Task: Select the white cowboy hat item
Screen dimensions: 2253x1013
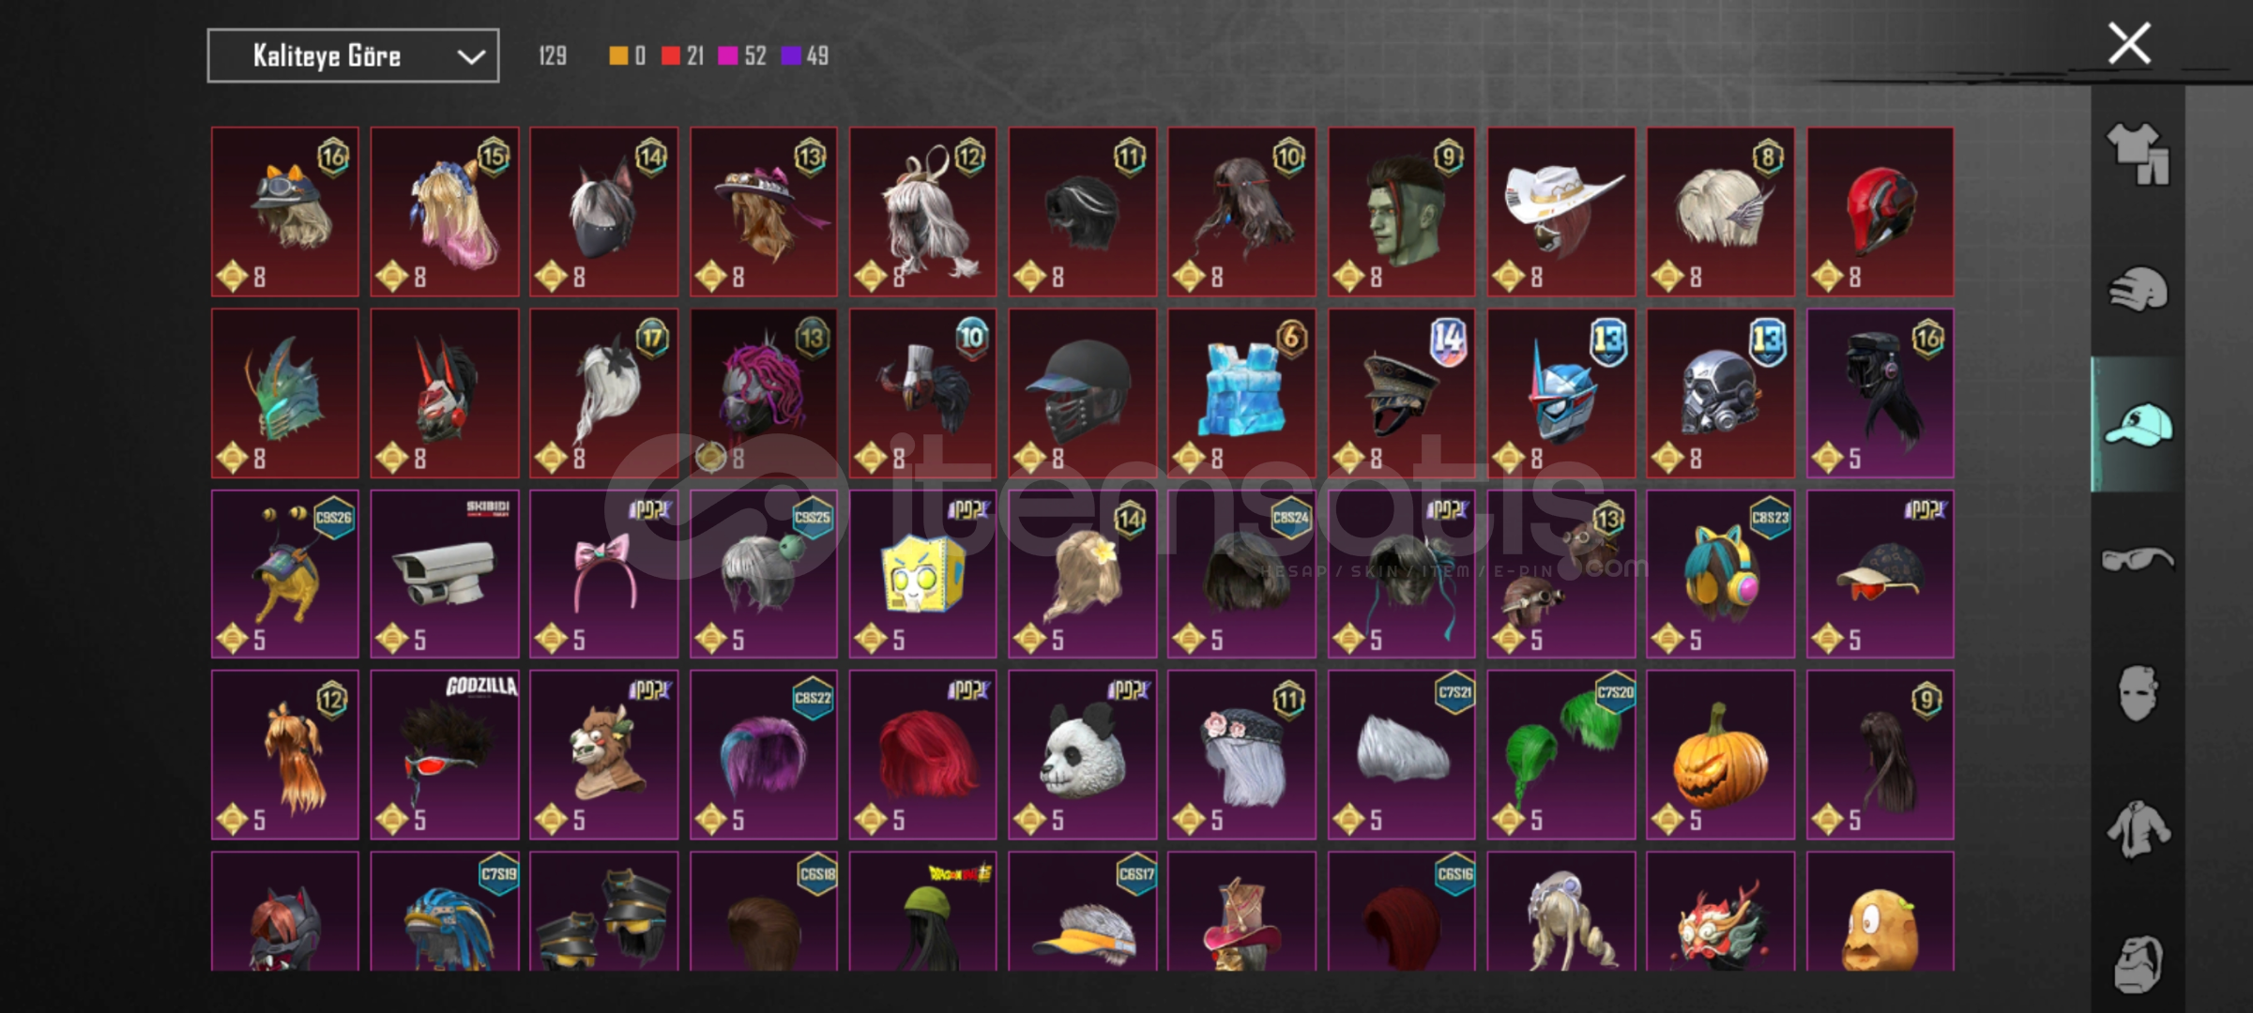Action: click(x=1560, y=212)
